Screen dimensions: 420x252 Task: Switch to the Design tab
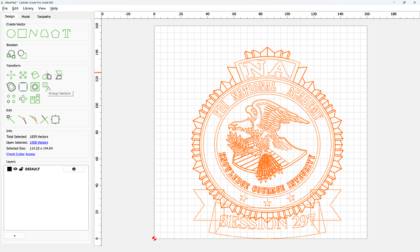point(10,16)
